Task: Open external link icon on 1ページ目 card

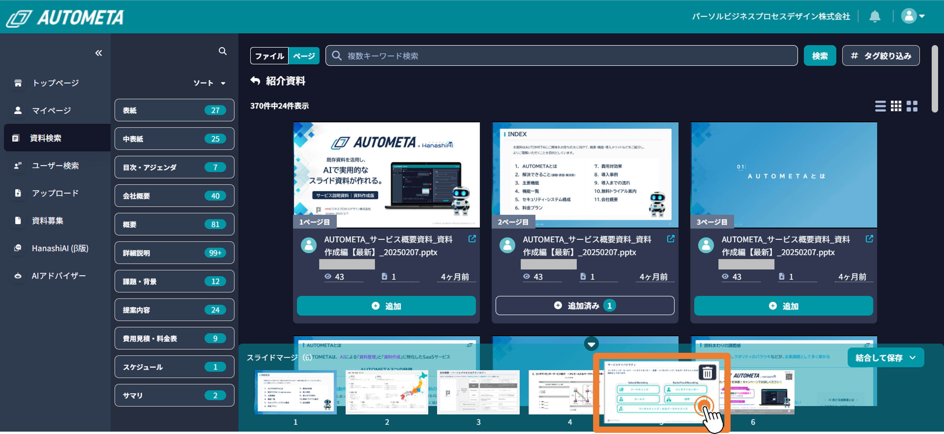Action: pyautogui.click(x=472, y=239)
